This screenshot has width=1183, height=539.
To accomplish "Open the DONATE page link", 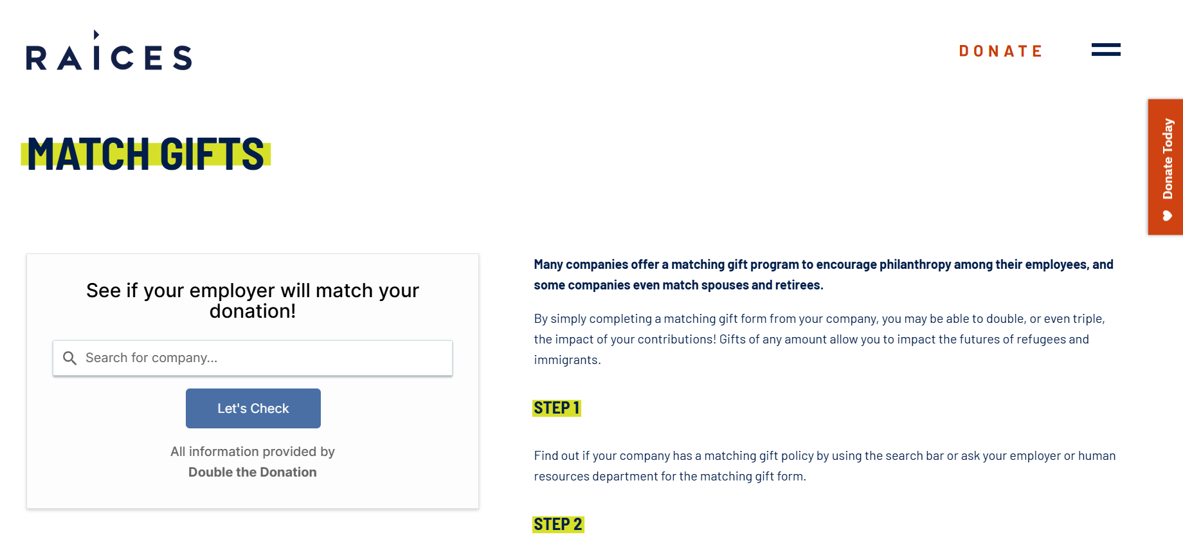I will click(x=1000, y=50).
